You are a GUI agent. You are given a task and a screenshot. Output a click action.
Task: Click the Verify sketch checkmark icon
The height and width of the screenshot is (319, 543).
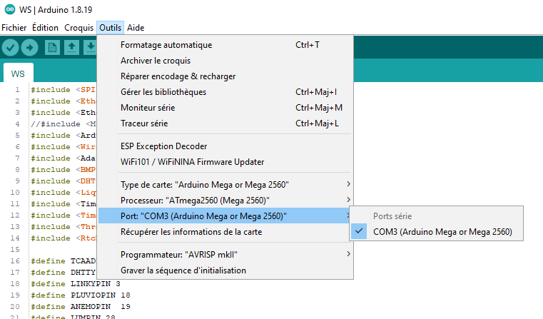(x=11, y=48)
